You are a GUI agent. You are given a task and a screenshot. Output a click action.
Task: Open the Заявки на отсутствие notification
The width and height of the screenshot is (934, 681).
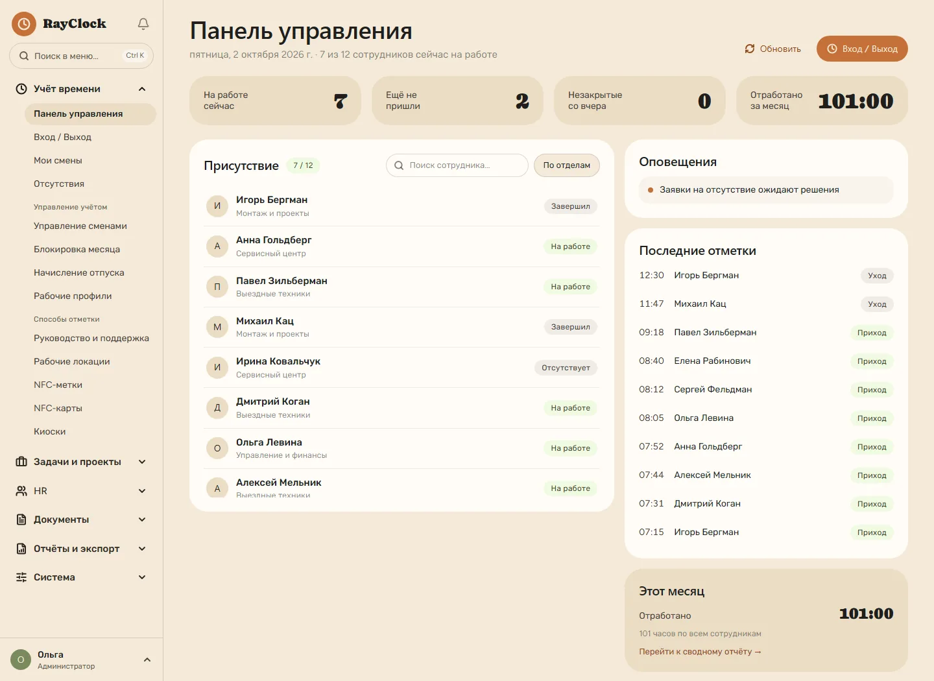[766, 190]
